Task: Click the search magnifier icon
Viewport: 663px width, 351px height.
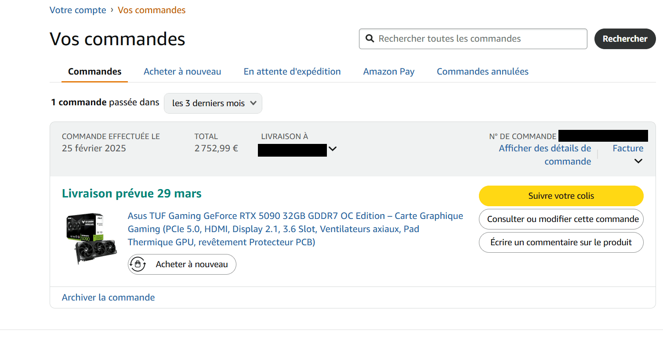Action: [x=370, y=39]
